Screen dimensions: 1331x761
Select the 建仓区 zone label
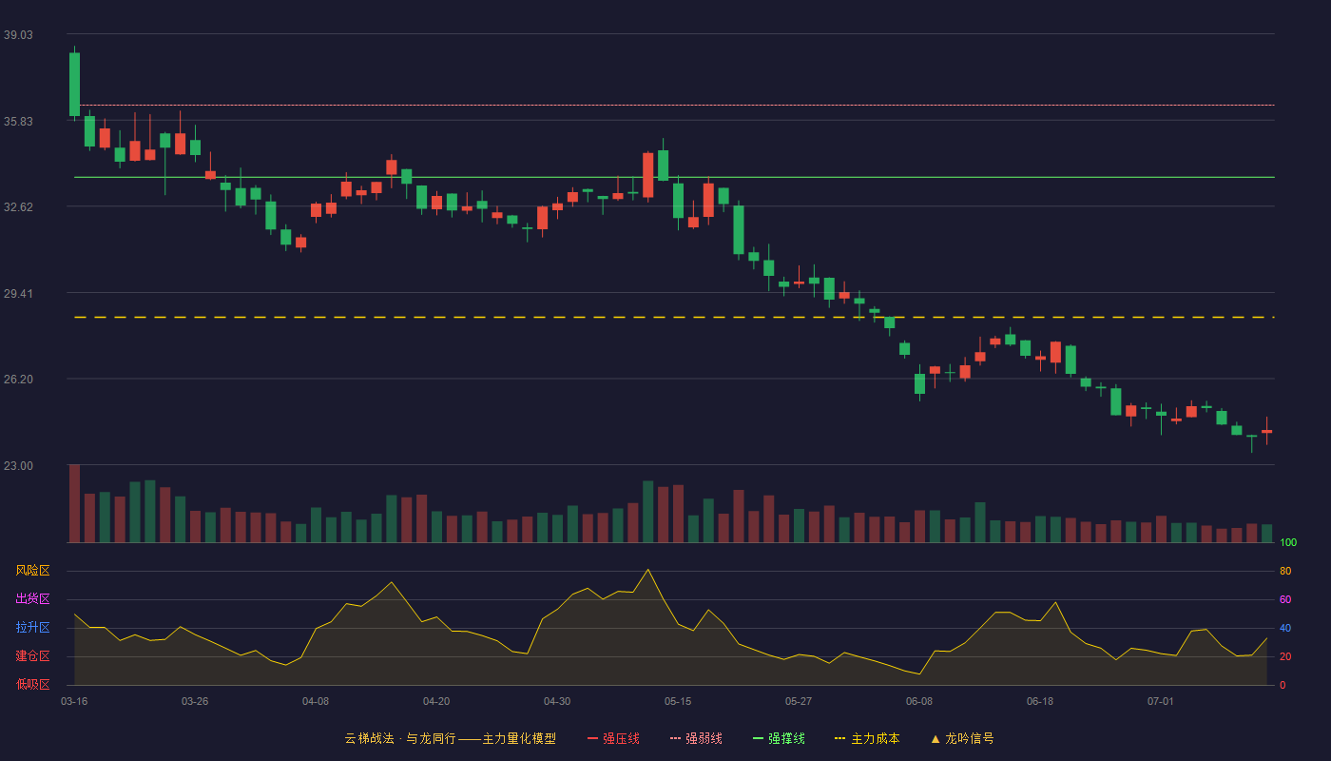(x=32, y=656)
